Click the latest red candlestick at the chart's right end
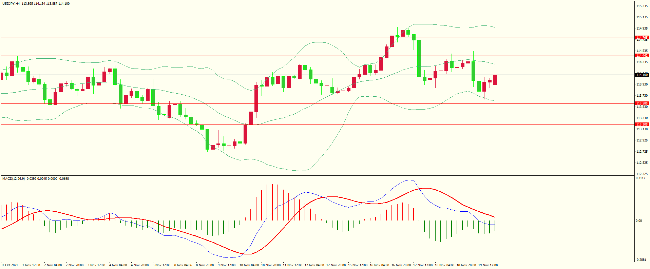The width and height of the screenshot is (650, 269). [x=495, y=80]
